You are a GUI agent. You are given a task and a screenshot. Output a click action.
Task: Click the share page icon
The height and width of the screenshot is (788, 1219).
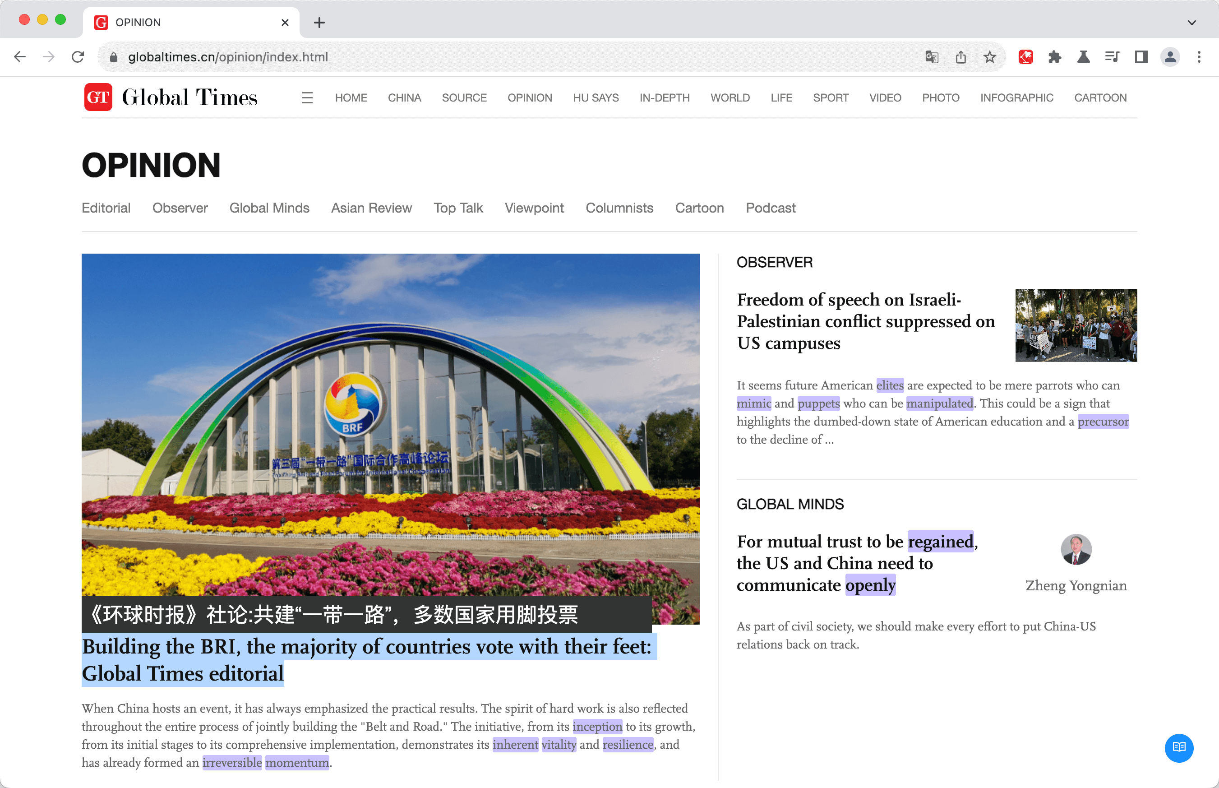tap(960, 57)
